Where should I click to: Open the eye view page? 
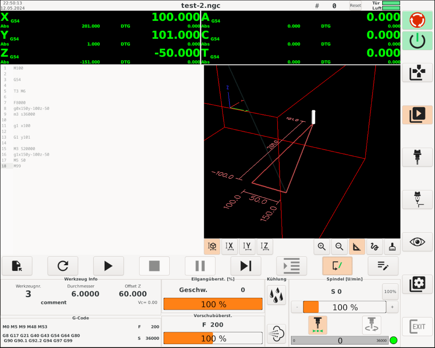coord(417,242)
